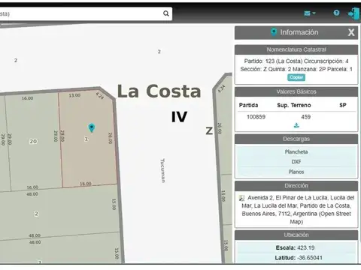Click the SP column header
This screenshot has width=361, height=270.
tap(343, 105)
